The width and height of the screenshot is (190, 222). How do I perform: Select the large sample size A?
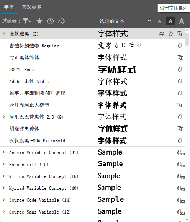pyautogui.click(x=182, y=21)
